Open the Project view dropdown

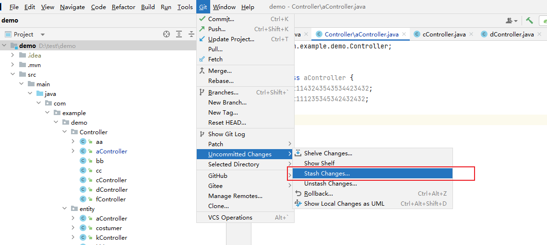click(42, 35)
